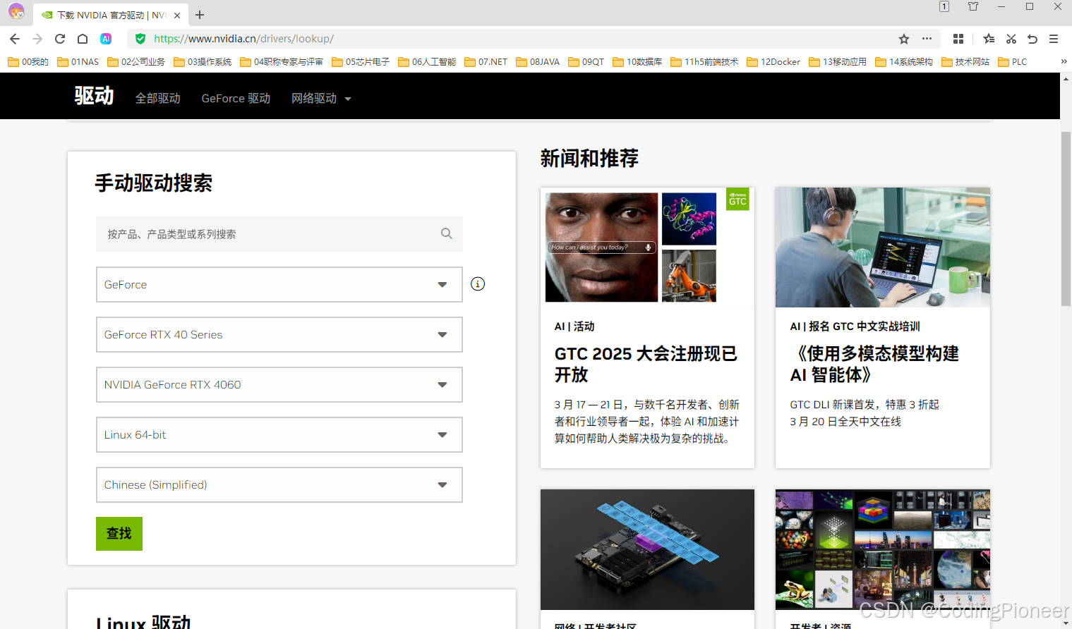Image resolution: width=1072 pixels, height=629 pixels.
Task: Open the 05芯片电子 bookmark folder
Action: click(x=361, y=62)
